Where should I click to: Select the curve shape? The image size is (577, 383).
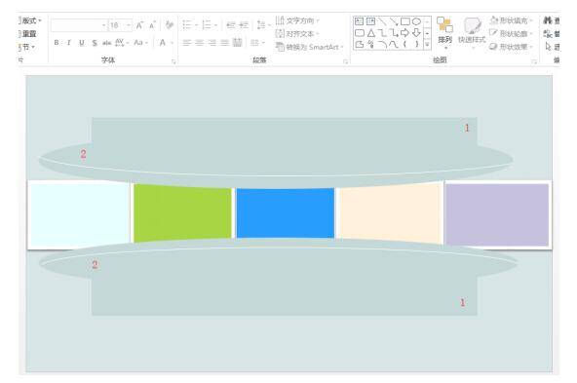pyautogui.click(x=394, y=45)
